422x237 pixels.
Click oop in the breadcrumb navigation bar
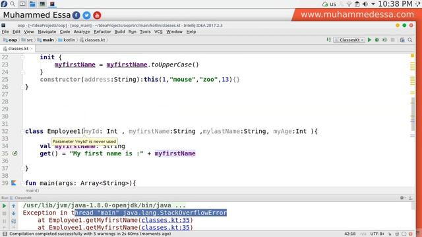[x=11, y=39]
